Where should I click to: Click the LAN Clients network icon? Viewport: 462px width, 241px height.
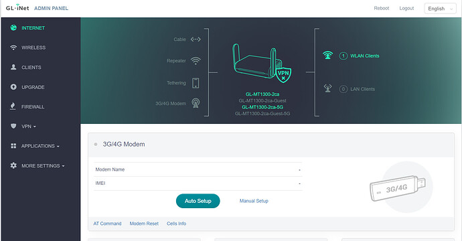(x=327, y=88)
